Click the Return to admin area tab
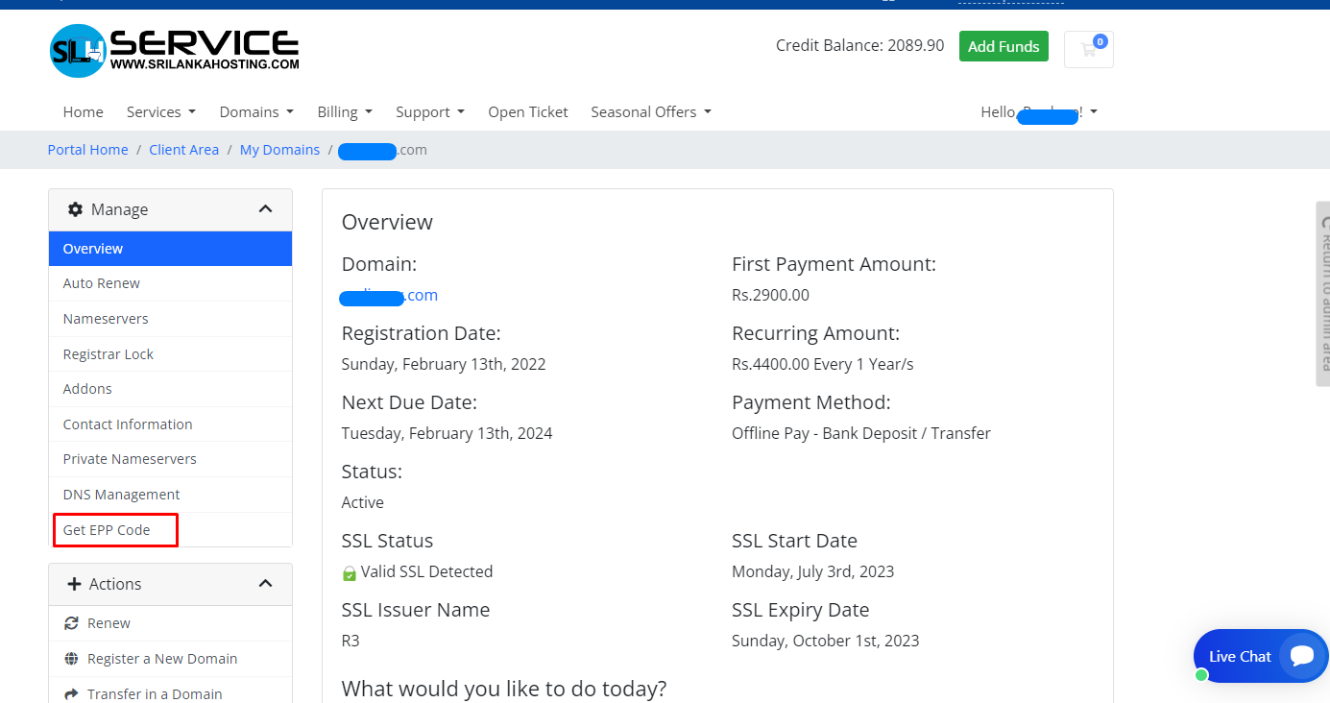1330x703 pixels. [x=1322, y=293]
